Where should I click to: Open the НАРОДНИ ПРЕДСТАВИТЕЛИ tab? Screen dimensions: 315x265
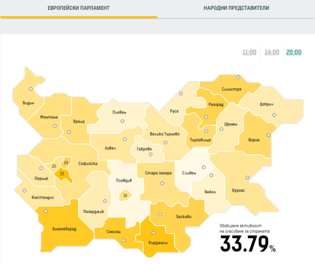236,8
